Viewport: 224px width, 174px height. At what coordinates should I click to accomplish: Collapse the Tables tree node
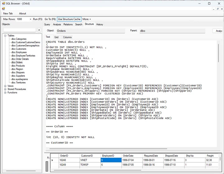click(5, 35)
